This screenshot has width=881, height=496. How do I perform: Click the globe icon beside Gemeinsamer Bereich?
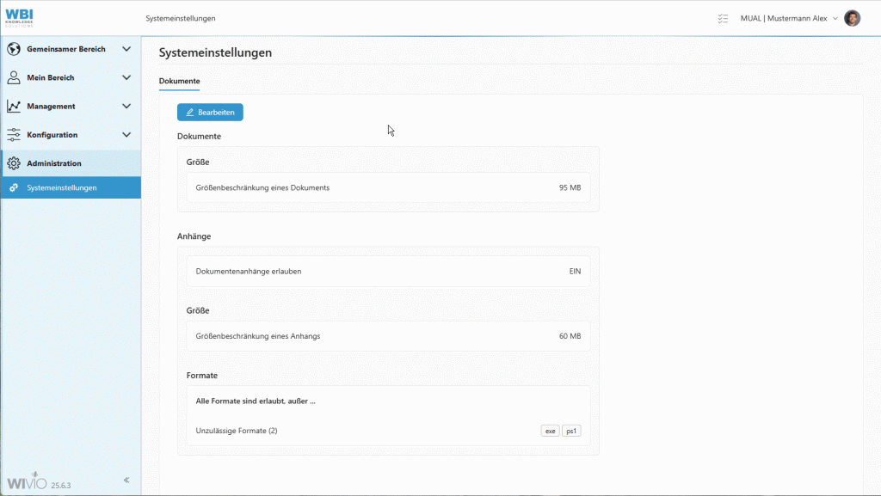[x=15, y=49]
